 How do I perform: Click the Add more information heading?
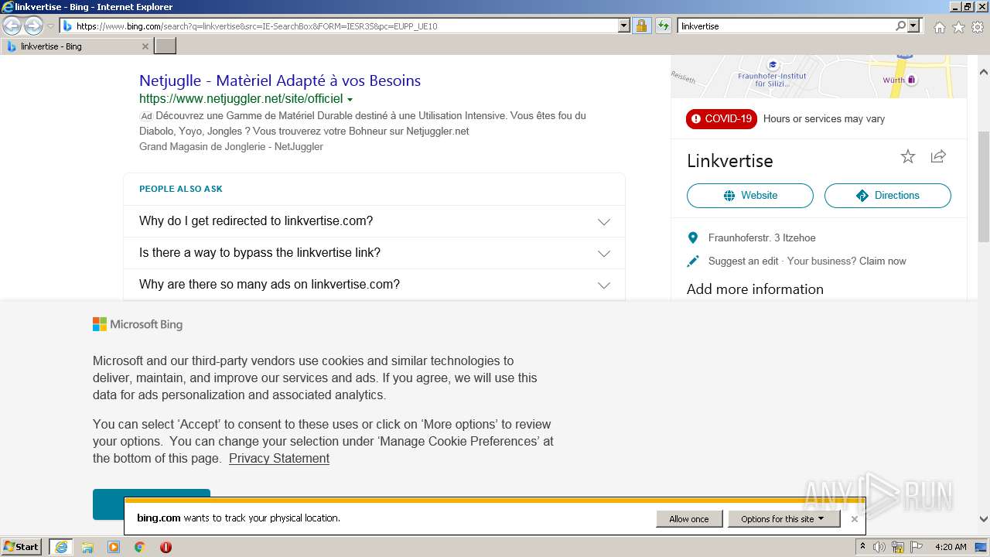(755, 289)
